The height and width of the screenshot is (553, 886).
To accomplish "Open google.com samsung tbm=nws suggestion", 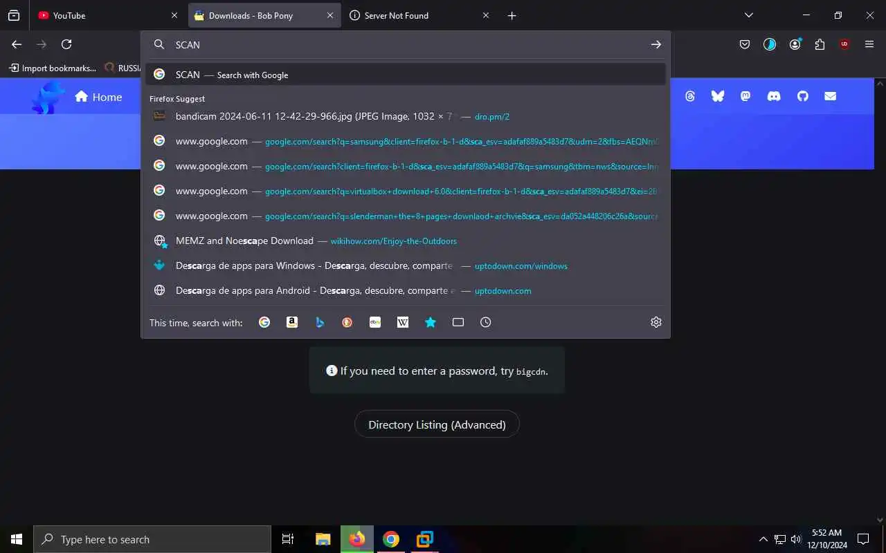I will (406, 166).
